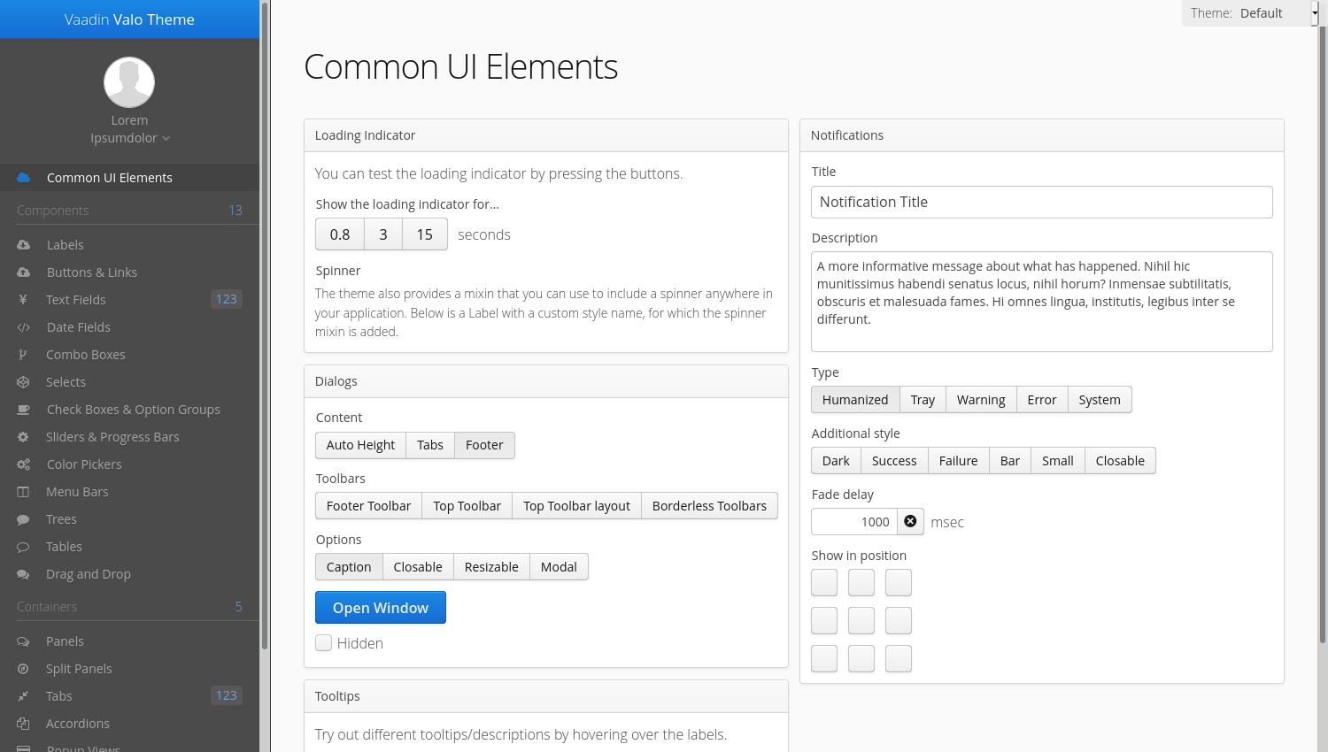This screenshot has width=1328, height=752.
Task: Click the cloud icon beside Common UI Elements
Action: (x=23, y=178)
